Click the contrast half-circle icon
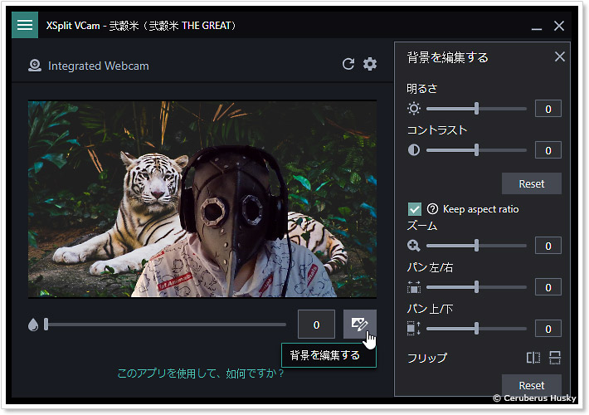Viewport: 589px width, 415px height. pyautogui.click(x=414, y=150)
